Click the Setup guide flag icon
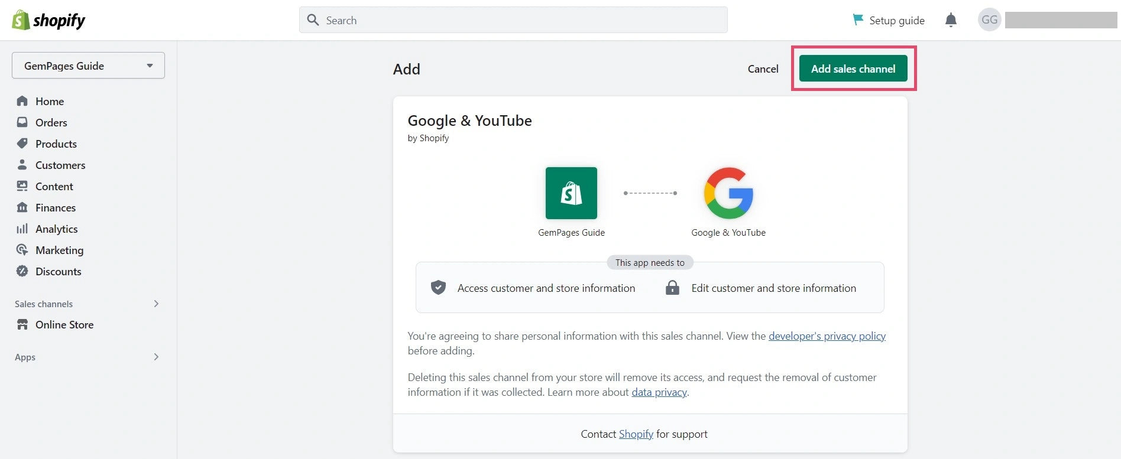Viewport: 1121px width, 459px height. tap(857, 20)
